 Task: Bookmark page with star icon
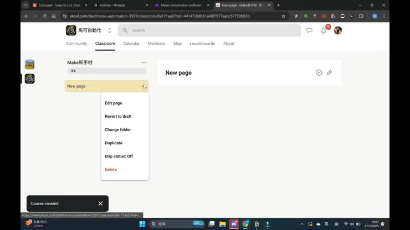[284, 16]
